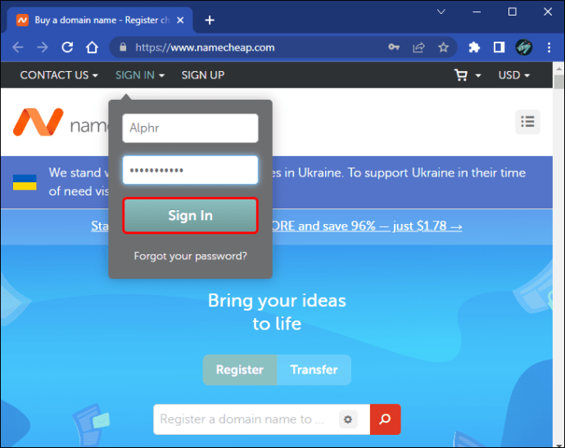565x448 pixels.
Task: Open the Chrome profile avatar
Action: (x=523, y=47)
